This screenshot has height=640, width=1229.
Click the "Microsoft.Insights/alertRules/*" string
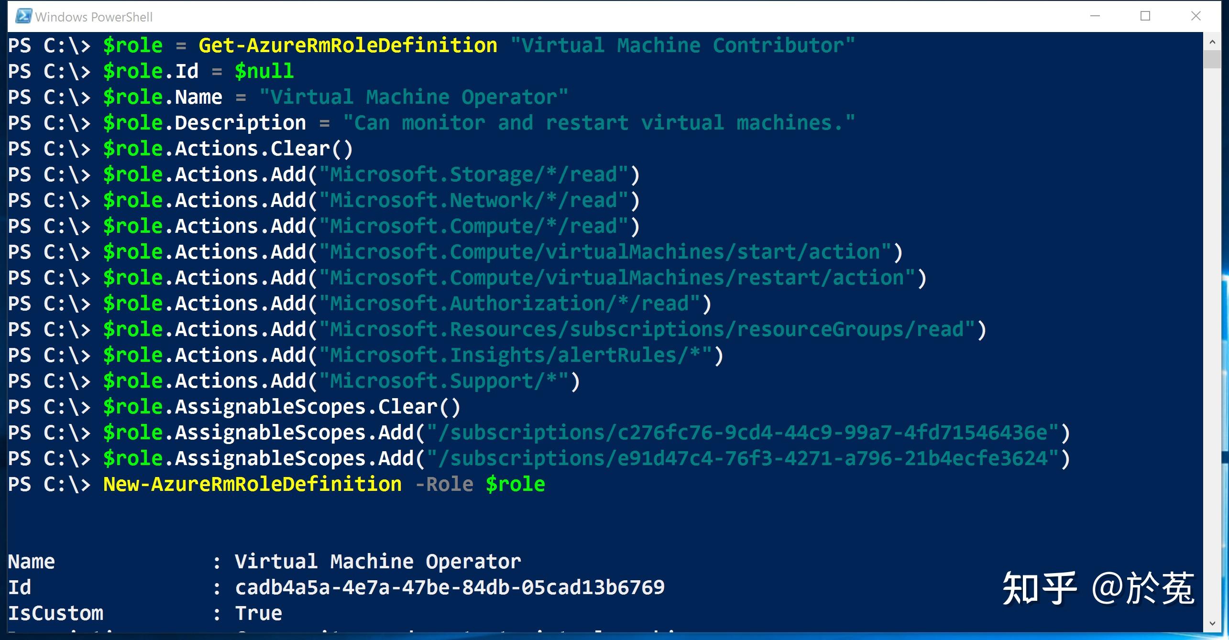pyautogui.click(x=521, y=355)
